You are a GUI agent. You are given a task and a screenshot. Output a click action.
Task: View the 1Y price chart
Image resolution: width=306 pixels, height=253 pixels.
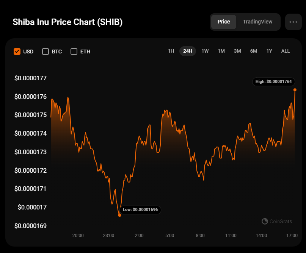[x=269, y=51]
